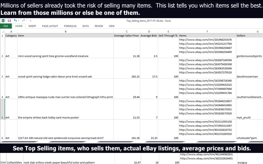Screen dimensions: 263x164
Task: Select row 4 header
Action: point(3,89)
